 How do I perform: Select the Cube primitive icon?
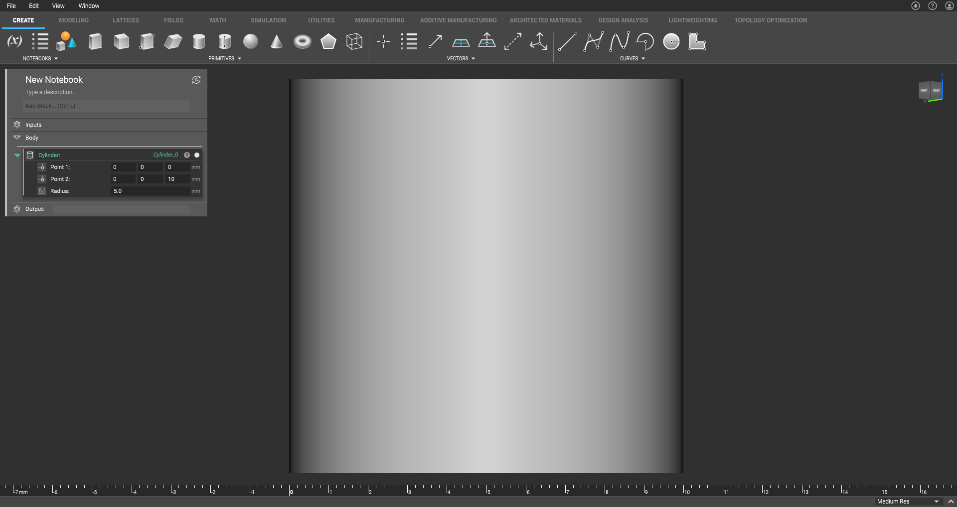[x=121, y=41]
